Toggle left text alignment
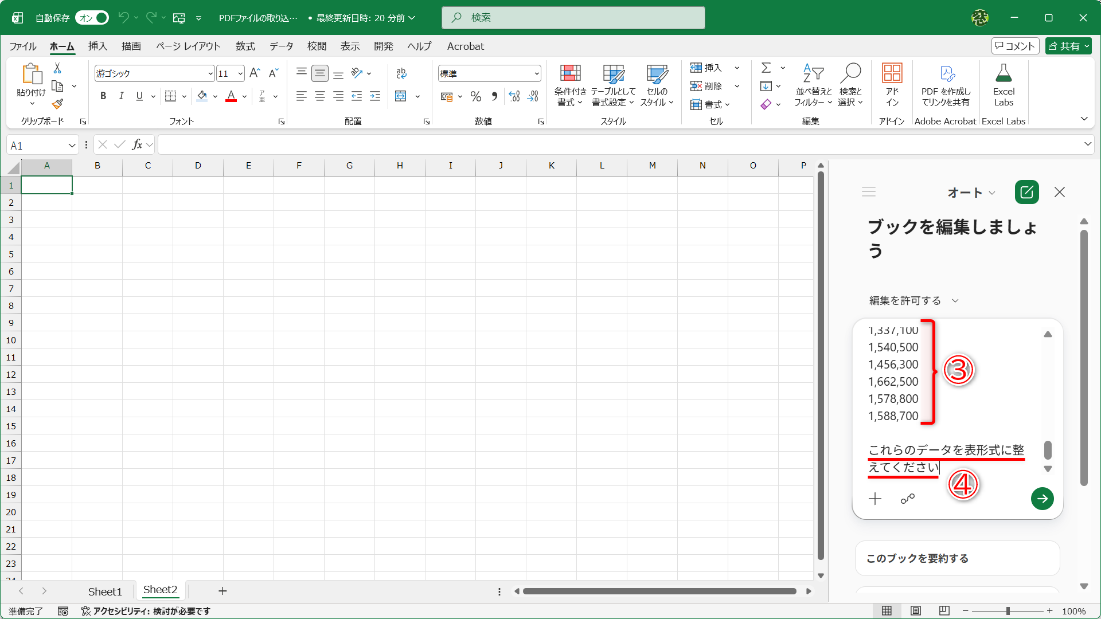 coord(301,96)
